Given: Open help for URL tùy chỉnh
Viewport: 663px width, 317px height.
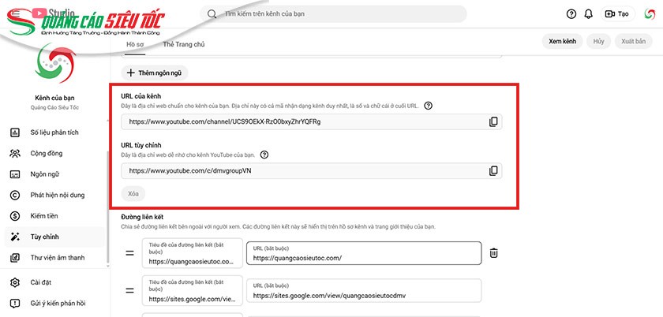Looking at the screenshot, I should tap(264, 155).
